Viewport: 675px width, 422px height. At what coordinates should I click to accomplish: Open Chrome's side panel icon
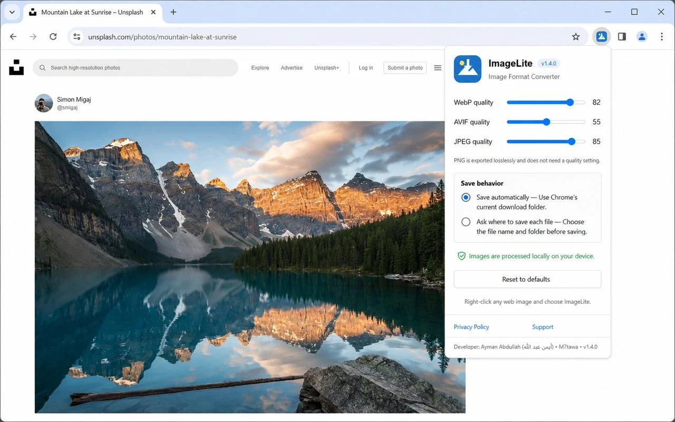pos(622,36)
